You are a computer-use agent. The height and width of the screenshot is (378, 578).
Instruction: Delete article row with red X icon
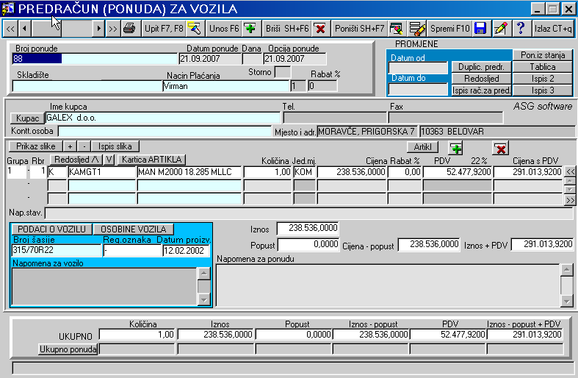coord(501,149)
